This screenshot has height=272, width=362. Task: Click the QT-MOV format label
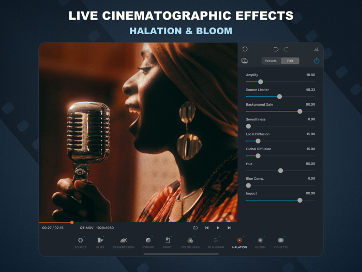coord(86,228)
